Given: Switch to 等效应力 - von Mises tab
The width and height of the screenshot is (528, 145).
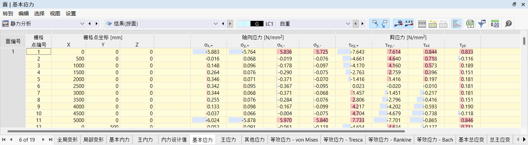Looking at the screenshot, I should point(294,140).
